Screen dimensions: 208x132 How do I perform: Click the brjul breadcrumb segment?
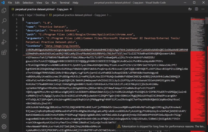point(30,15)
